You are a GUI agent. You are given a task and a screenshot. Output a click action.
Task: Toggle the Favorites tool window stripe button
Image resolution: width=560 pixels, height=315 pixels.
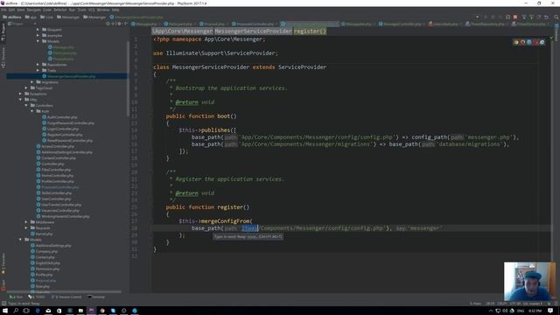pyautogui.click(x=3, y=263)
